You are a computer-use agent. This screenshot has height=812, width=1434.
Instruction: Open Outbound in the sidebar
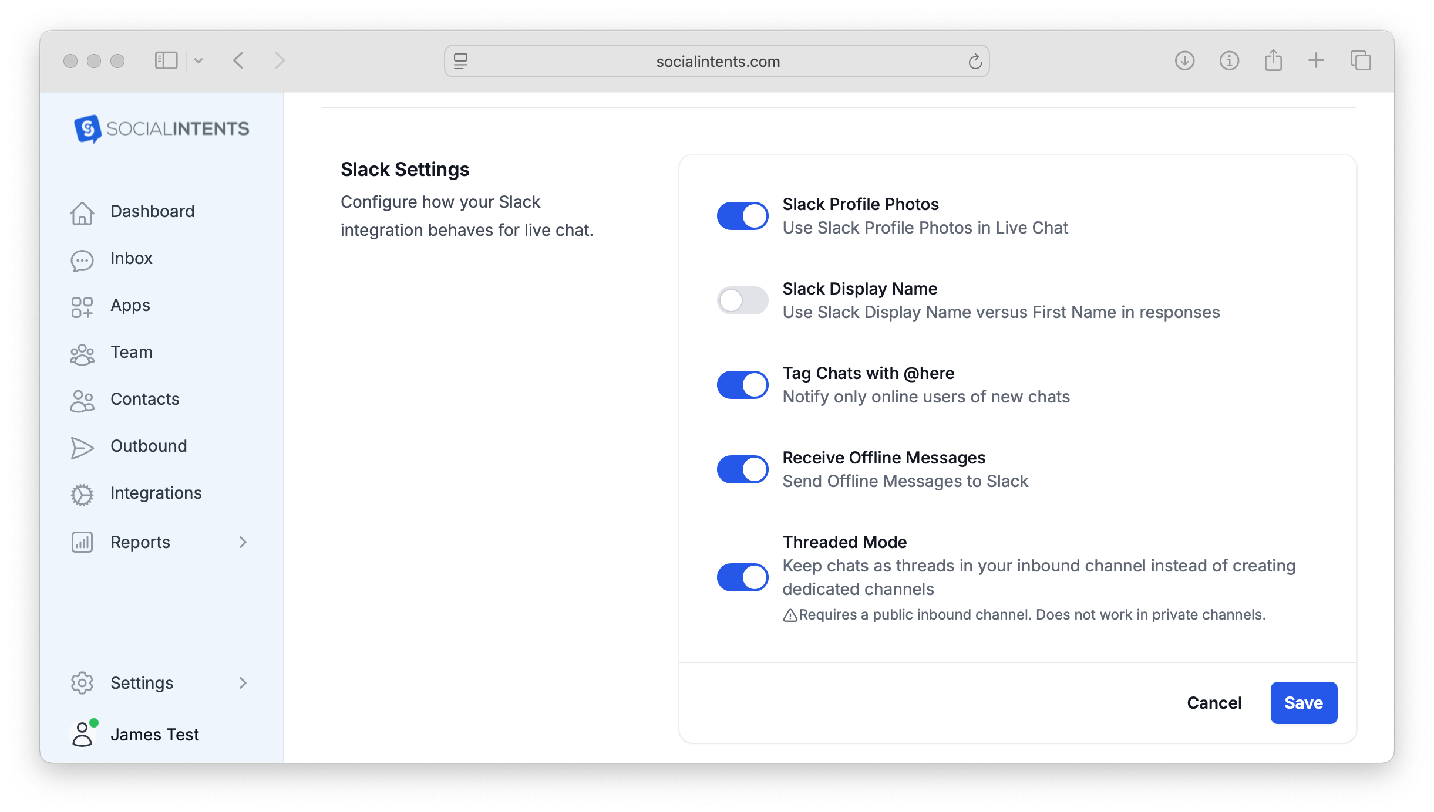tap(149, 446)
